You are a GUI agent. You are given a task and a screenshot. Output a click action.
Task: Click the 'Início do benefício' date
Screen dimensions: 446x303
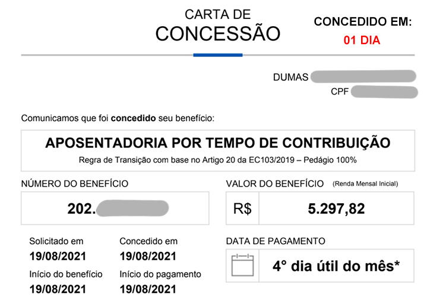coord(58,289)
